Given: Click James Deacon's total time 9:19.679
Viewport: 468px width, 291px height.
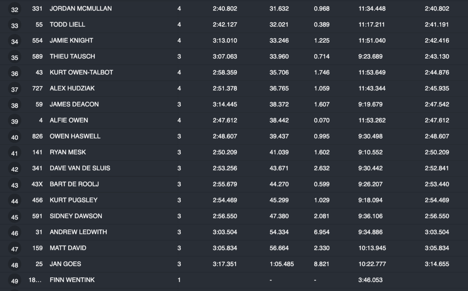Looking at the screenshot, I should coord(370,104).
